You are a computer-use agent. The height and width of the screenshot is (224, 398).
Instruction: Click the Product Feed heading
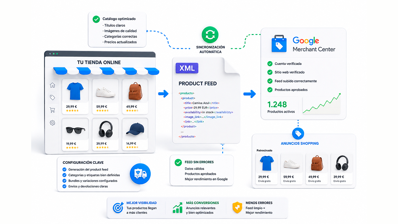197,84
